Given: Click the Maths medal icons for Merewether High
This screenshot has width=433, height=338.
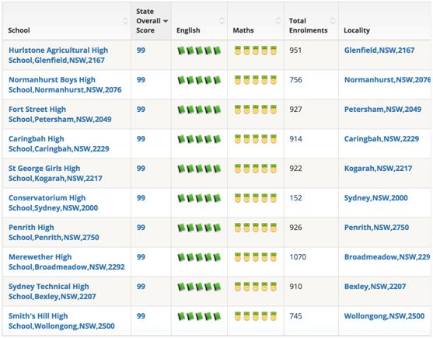Looking at the screenshot, I should click(x=256, y=257).
